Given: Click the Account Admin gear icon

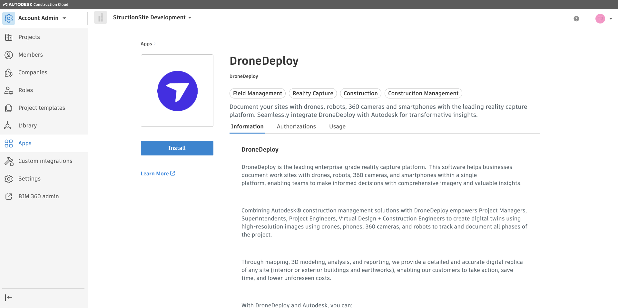Looking at the screenshot, I should tap(9, 18).
